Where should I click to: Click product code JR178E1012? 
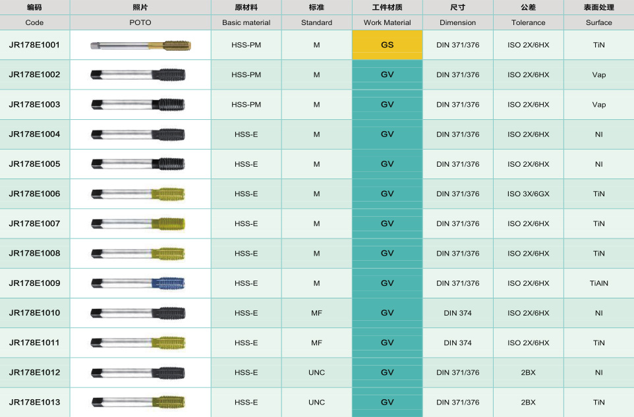tap(34, 372)
